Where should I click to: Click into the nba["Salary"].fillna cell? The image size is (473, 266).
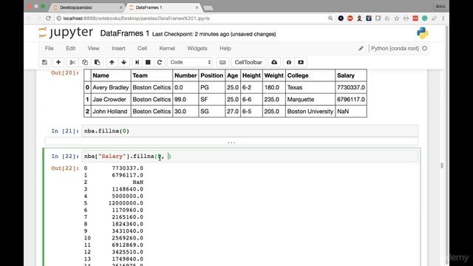click(x=250, y=156)
